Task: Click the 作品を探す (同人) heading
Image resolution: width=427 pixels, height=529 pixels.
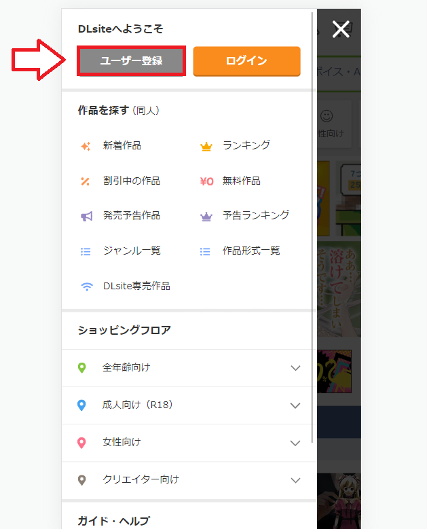Action: [118, 110]
